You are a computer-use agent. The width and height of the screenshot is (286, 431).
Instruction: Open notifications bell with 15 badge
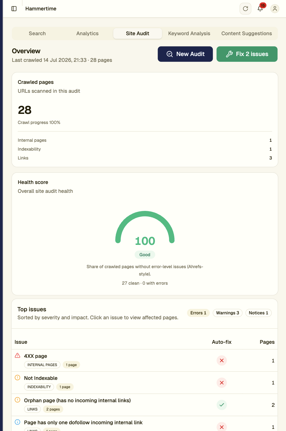coord(260,9)
